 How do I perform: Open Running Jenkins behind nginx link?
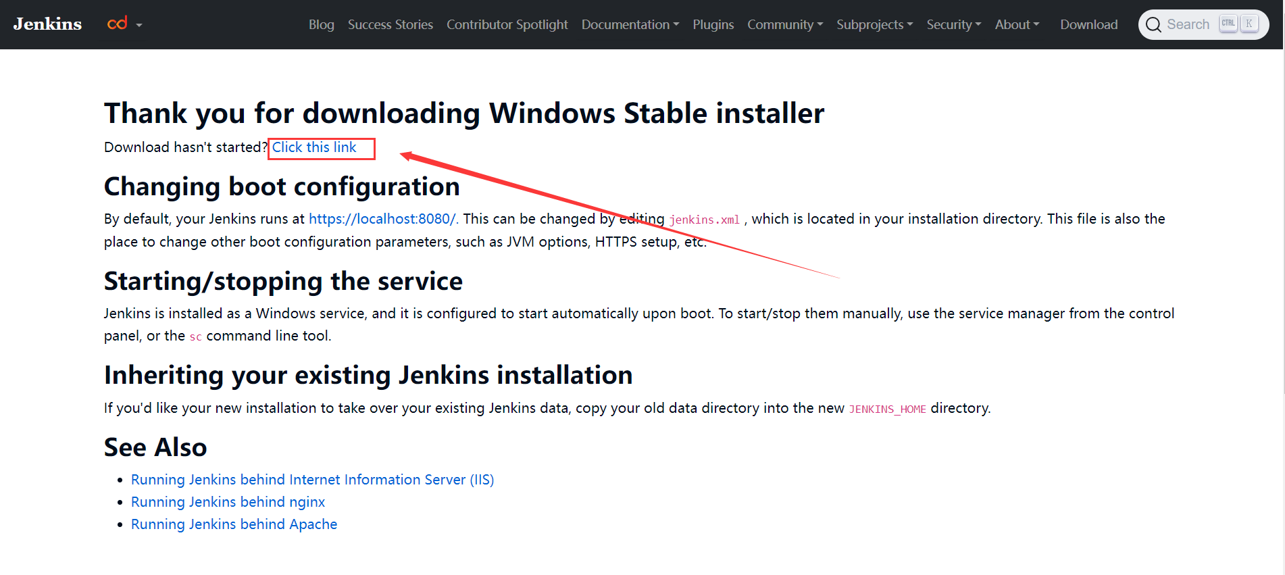(x=228, y=502)
